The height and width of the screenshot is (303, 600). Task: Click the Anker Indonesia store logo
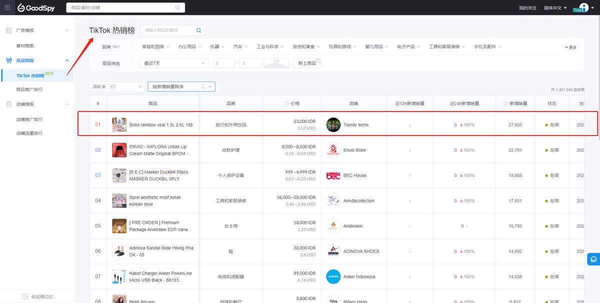point(333,276)
